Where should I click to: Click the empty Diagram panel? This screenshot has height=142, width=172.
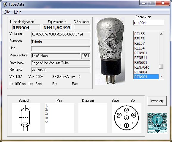point(93,118)
